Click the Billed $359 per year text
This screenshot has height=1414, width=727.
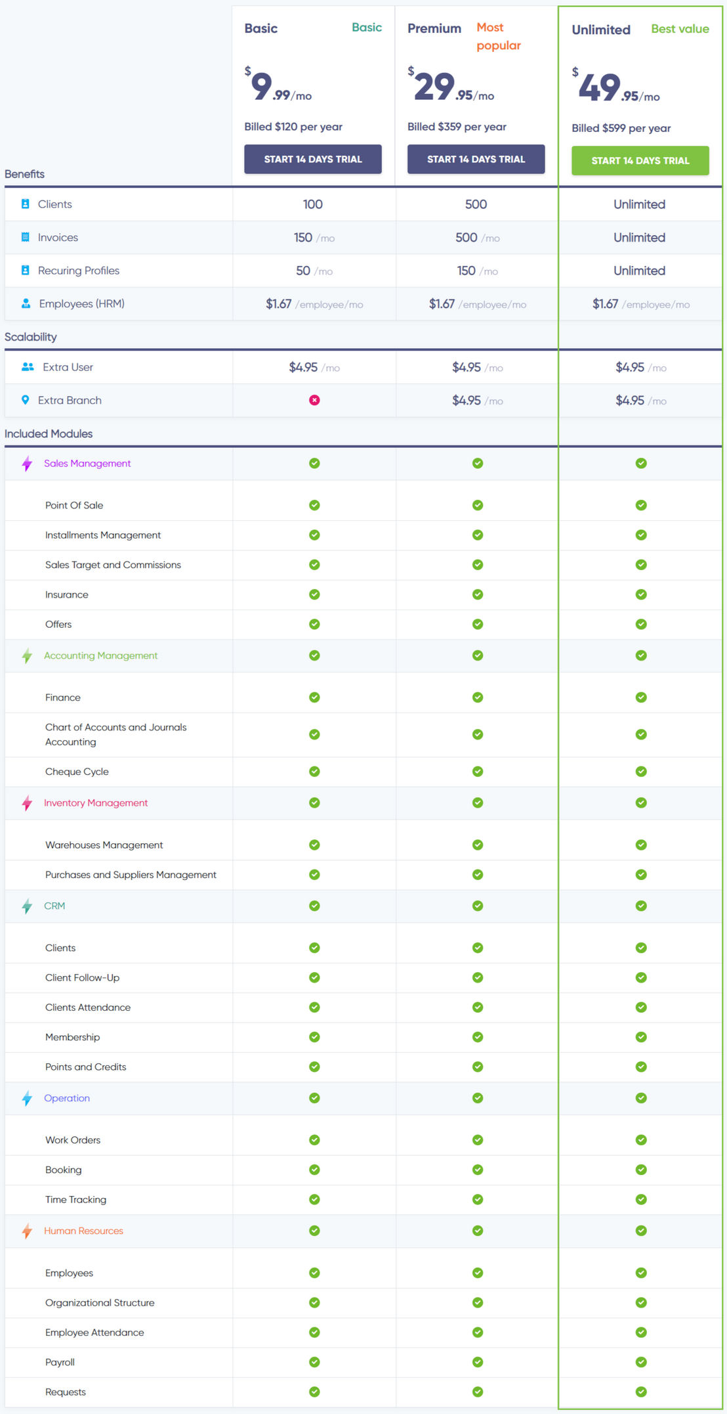tap(457, 127)
